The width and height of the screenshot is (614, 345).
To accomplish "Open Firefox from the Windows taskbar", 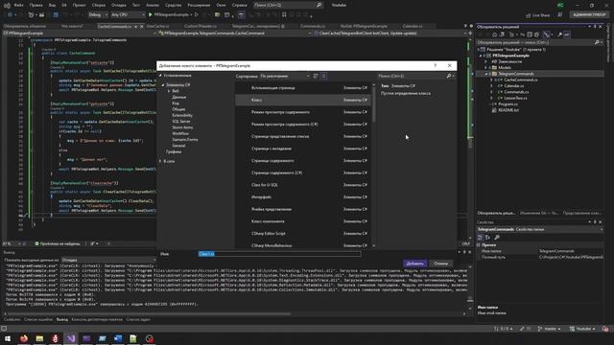I will tap(24, 338).
